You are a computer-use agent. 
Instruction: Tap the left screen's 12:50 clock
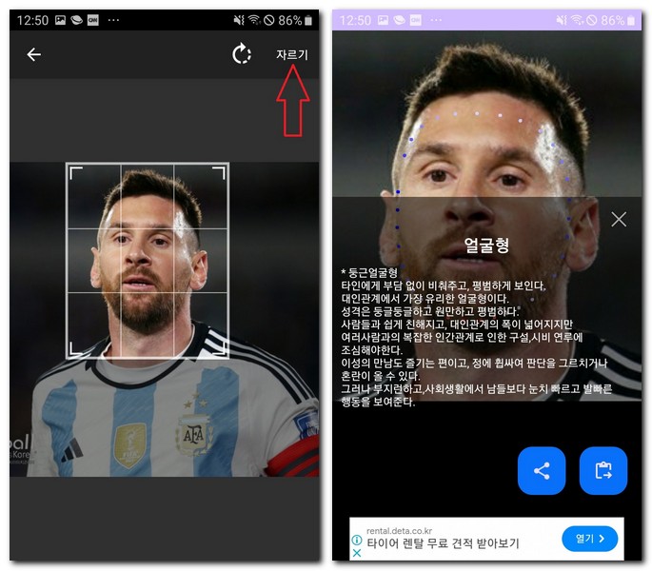click(x=32, y=20)
